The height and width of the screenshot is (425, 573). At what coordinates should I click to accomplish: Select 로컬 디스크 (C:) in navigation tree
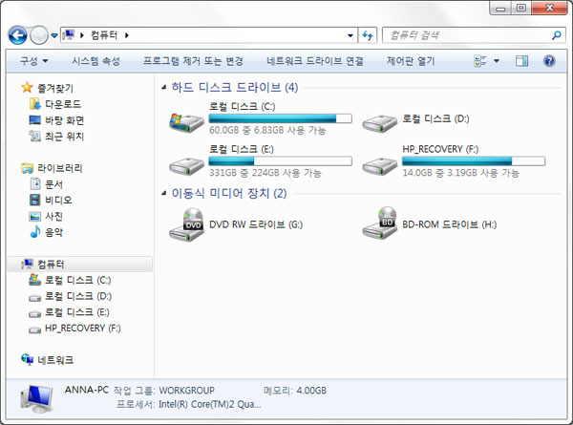tap(78, 280)
